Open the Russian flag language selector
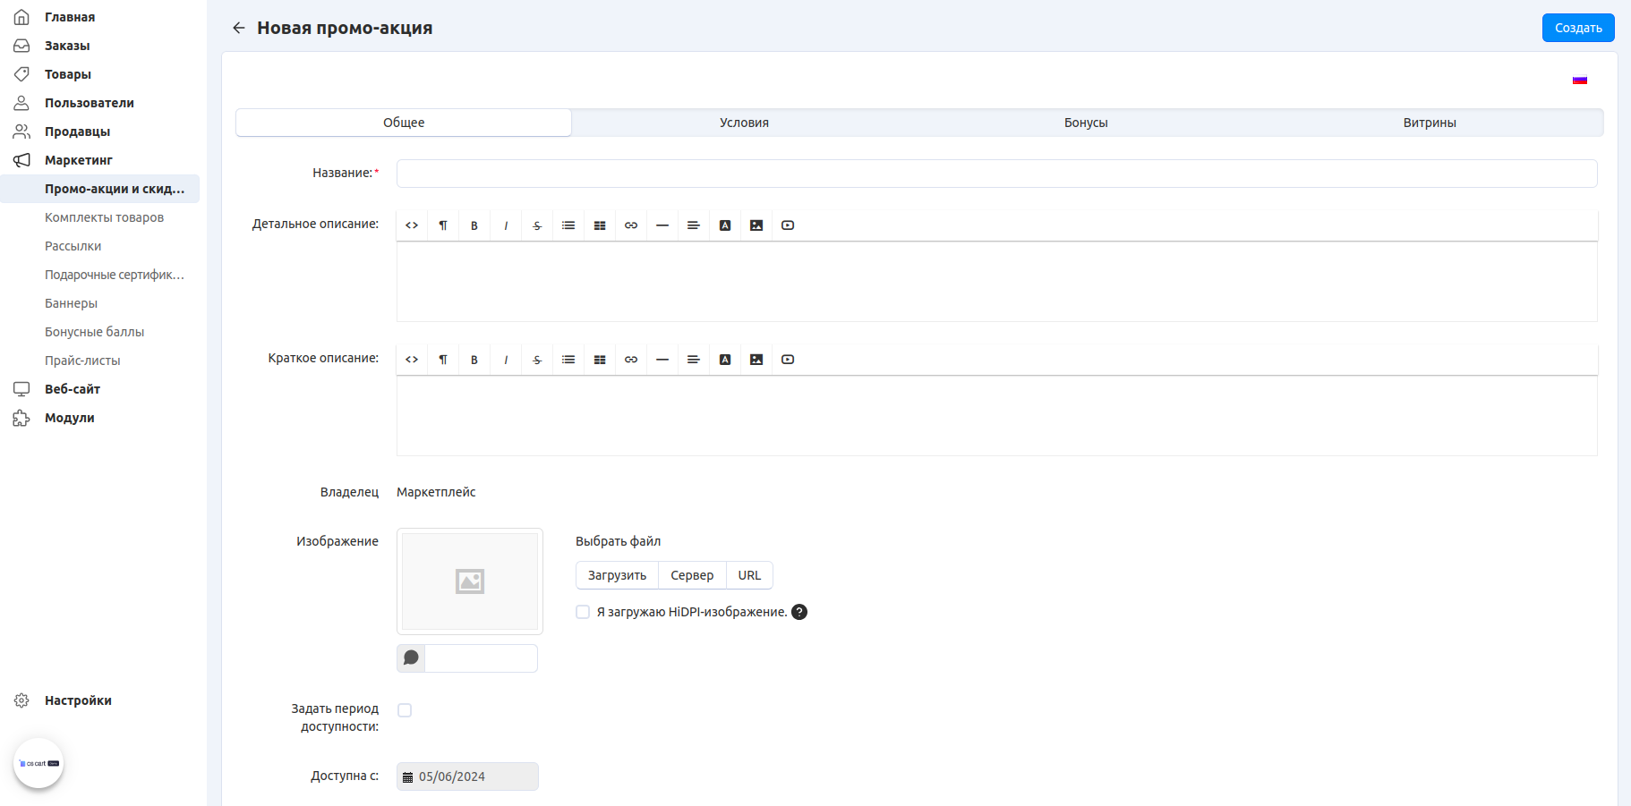 coord(1580,80)
